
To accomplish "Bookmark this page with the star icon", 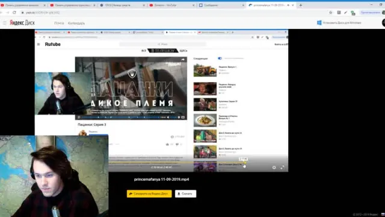I will (331, 13).
